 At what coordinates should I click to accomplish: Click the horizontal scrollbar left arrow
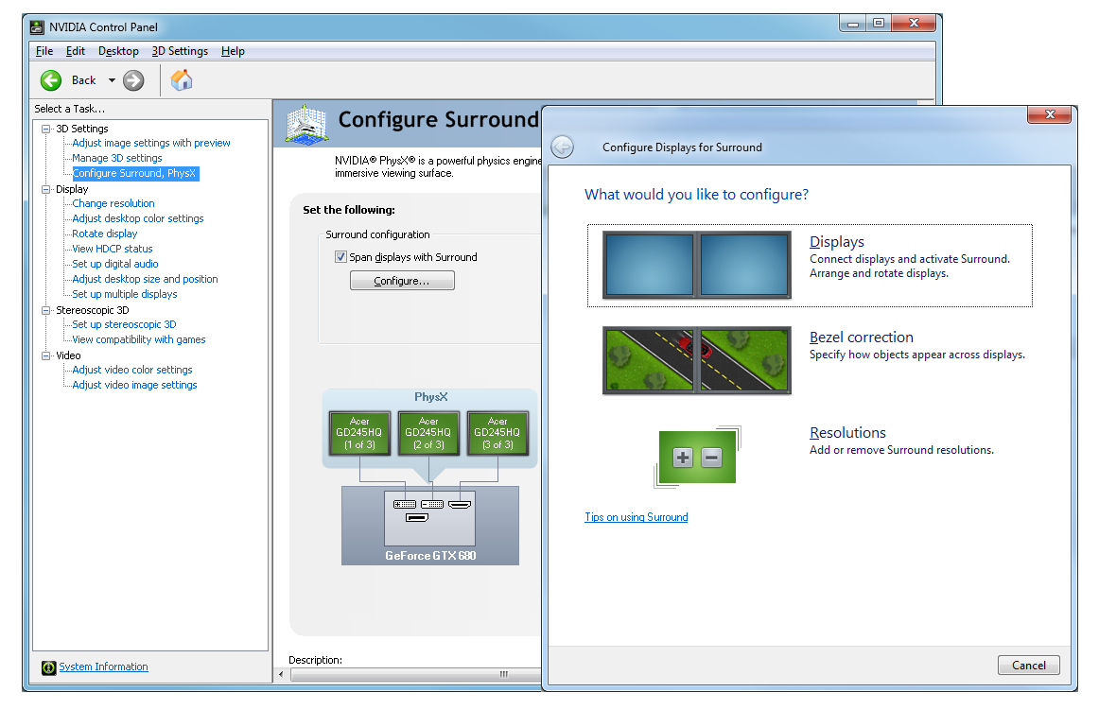pos(281,675)
